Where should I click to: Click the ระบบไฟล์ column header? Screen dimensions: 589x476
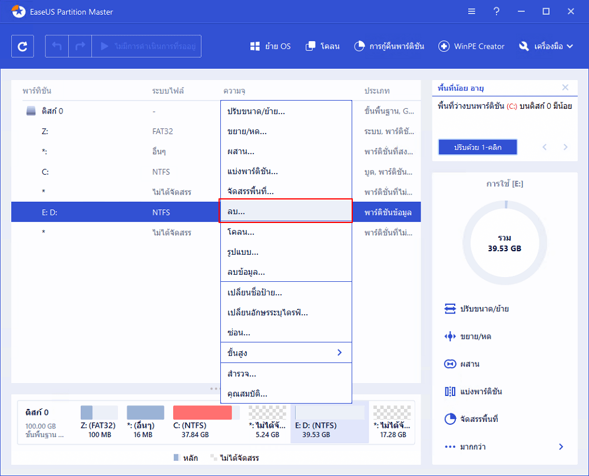point(168,91)
